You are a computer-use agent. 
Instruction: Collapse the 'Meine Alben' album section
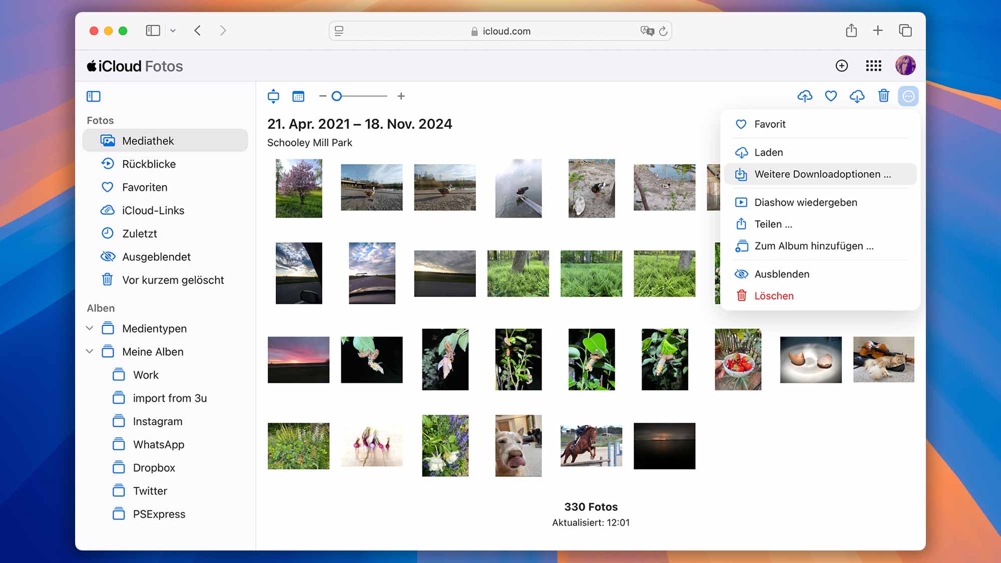pos(90,351)
